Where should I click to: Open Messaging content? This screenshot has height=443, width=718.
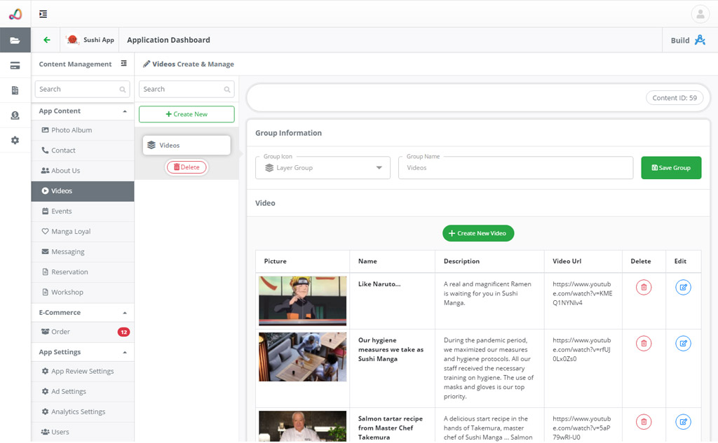(x=83, y=252)
